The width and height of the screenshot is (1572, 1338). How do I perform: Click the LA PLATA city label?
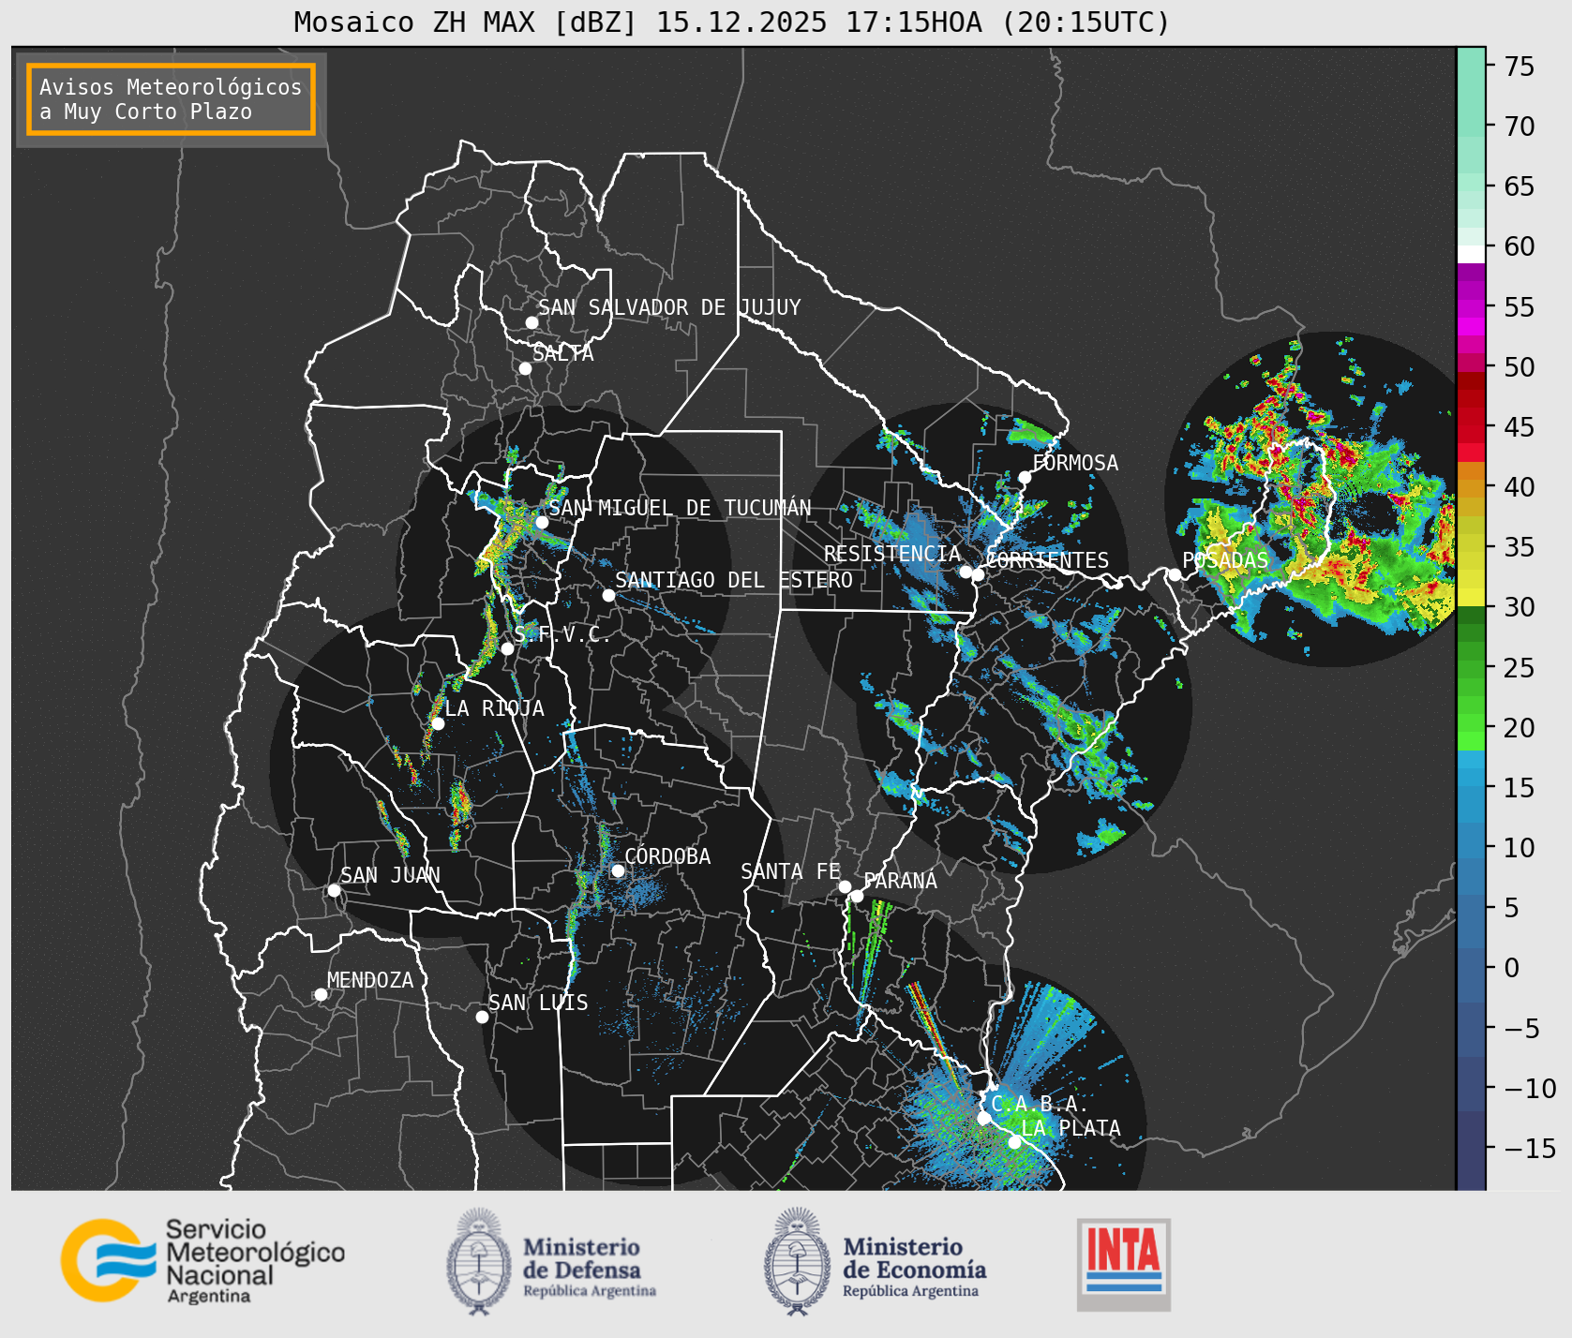pyautogui.click(x=1070, y=1128)
